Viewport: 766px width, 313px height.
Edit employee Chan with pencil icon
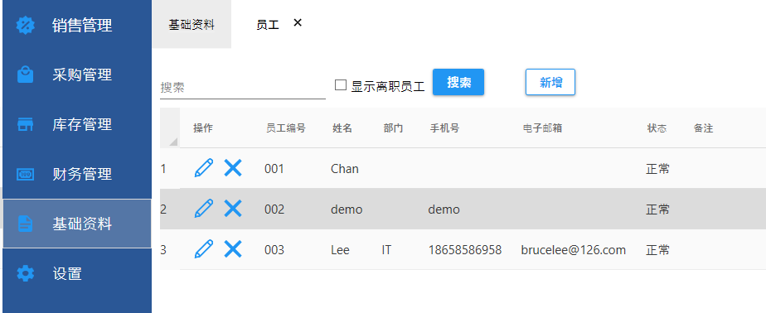(204, 168)
